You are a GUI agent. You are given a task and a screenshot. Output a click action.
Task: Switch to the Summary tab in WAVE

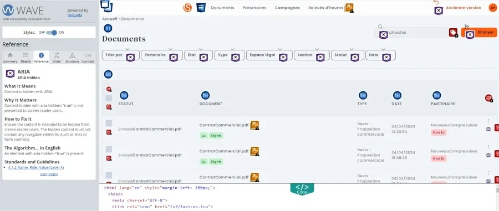(x=10, y=58)
